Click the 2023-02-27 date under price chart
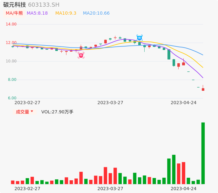 27,103
